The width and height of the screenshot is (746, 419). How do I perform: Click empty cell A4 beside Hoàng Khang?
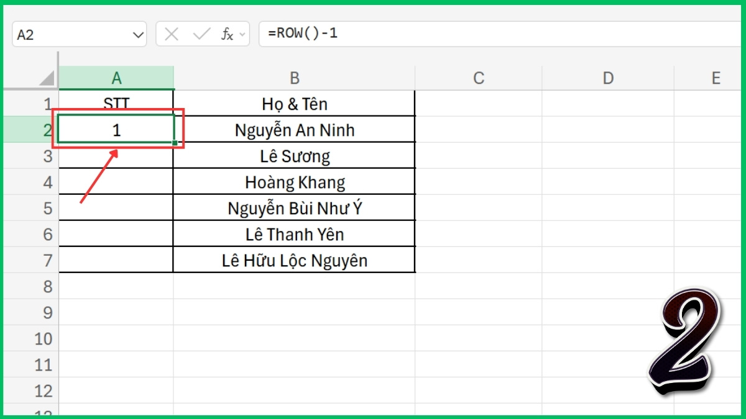point(116,182)
